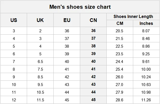Image resolution: width=160 pixels, height=104 pixels.
Task: Click the 11.26 inches cell
Action: click(146, 100)
